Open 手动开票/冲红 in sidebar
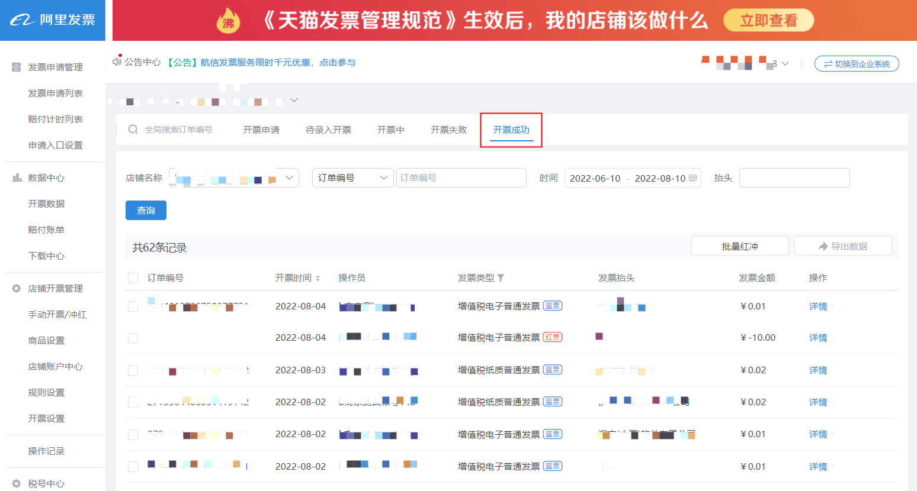The image size is (917, 491). click(57, 315)
